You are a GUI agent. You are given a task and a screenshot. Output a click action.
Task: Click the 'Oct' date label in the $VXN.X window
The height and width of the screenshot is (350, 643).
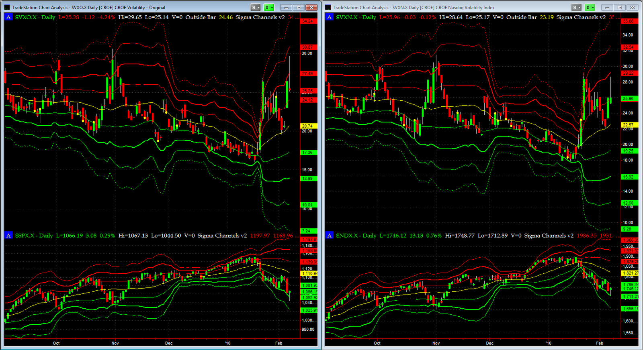coord(377,343)
